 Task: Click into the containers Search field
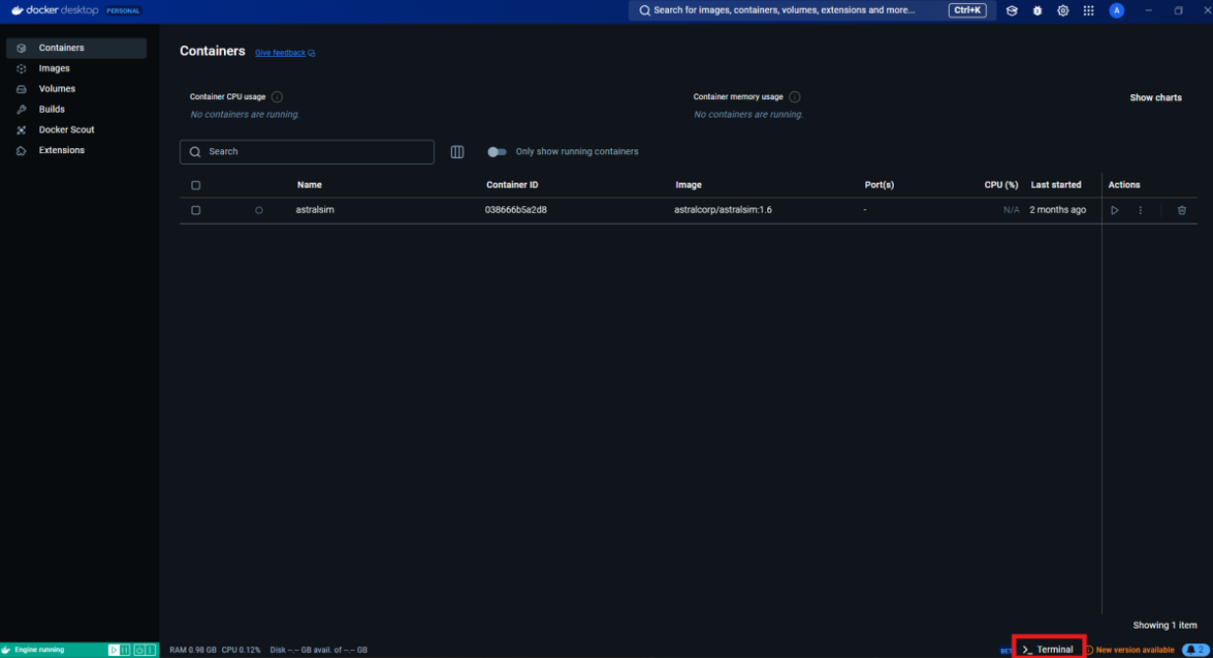coord(306,152)
